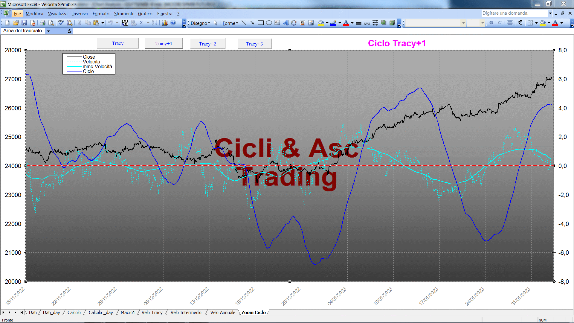Click the Paste clipboard icon

point(96,23)
